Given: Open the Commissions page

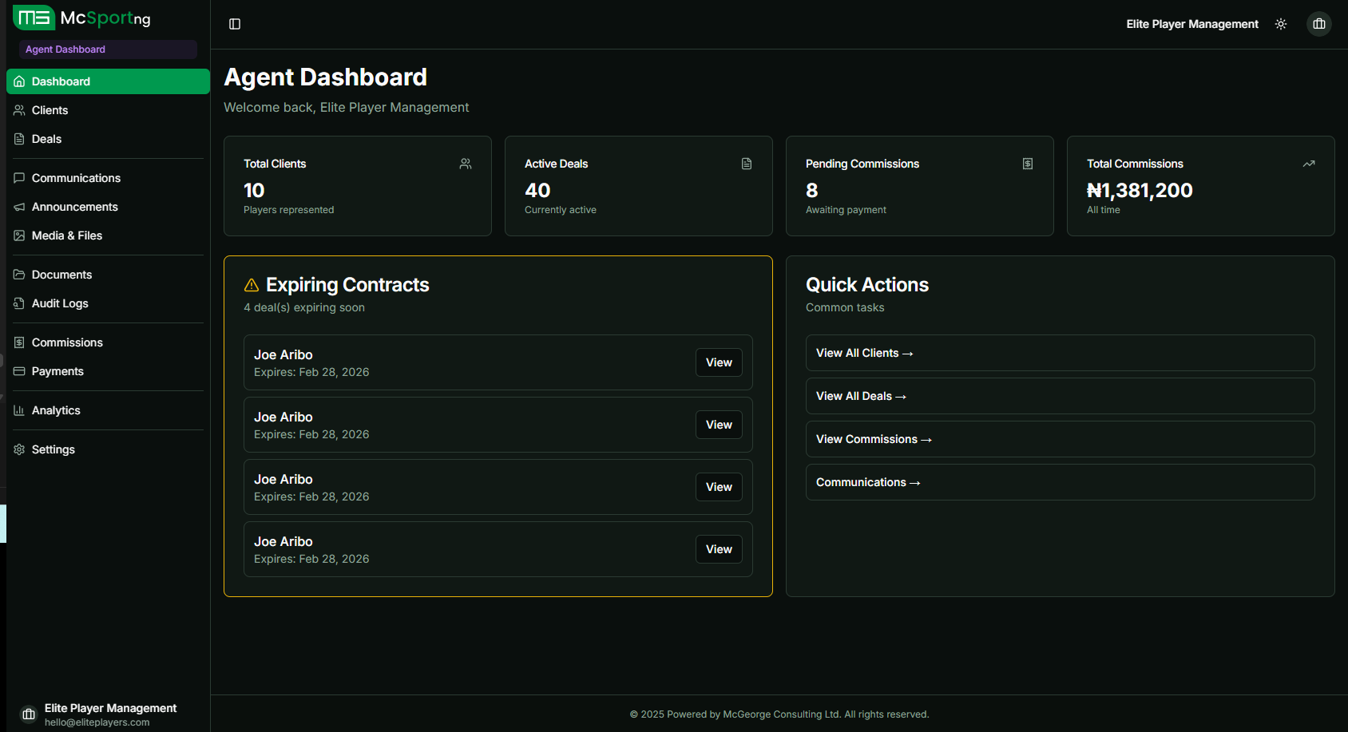Looking at the screenshot, I should click(x=67, y=342).
